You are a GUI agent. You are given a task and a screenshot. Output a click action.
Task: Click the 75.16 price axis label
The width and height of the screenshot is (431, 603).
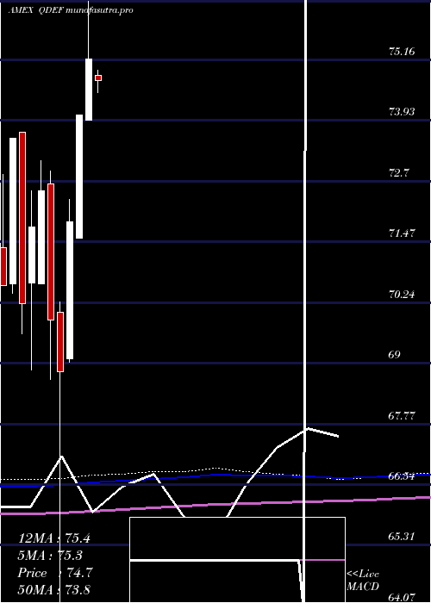tap(402, 51)
